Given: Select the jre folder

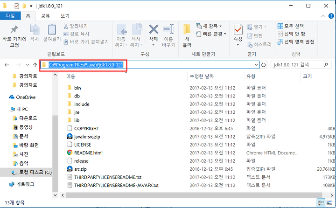Looking at the screenshot, I should 74,112.
